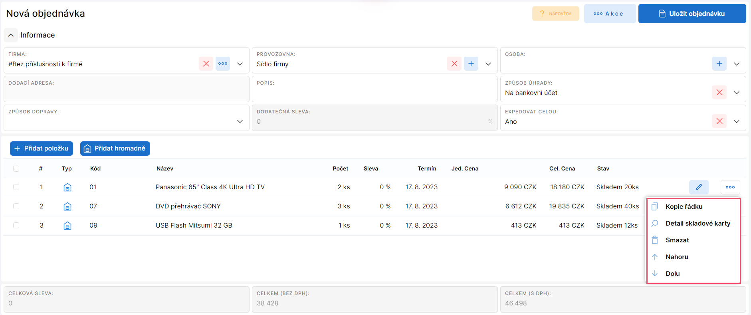Add new Provozovna with plus icon
This screenshot has height=315, width=751.
click(471, 63)
